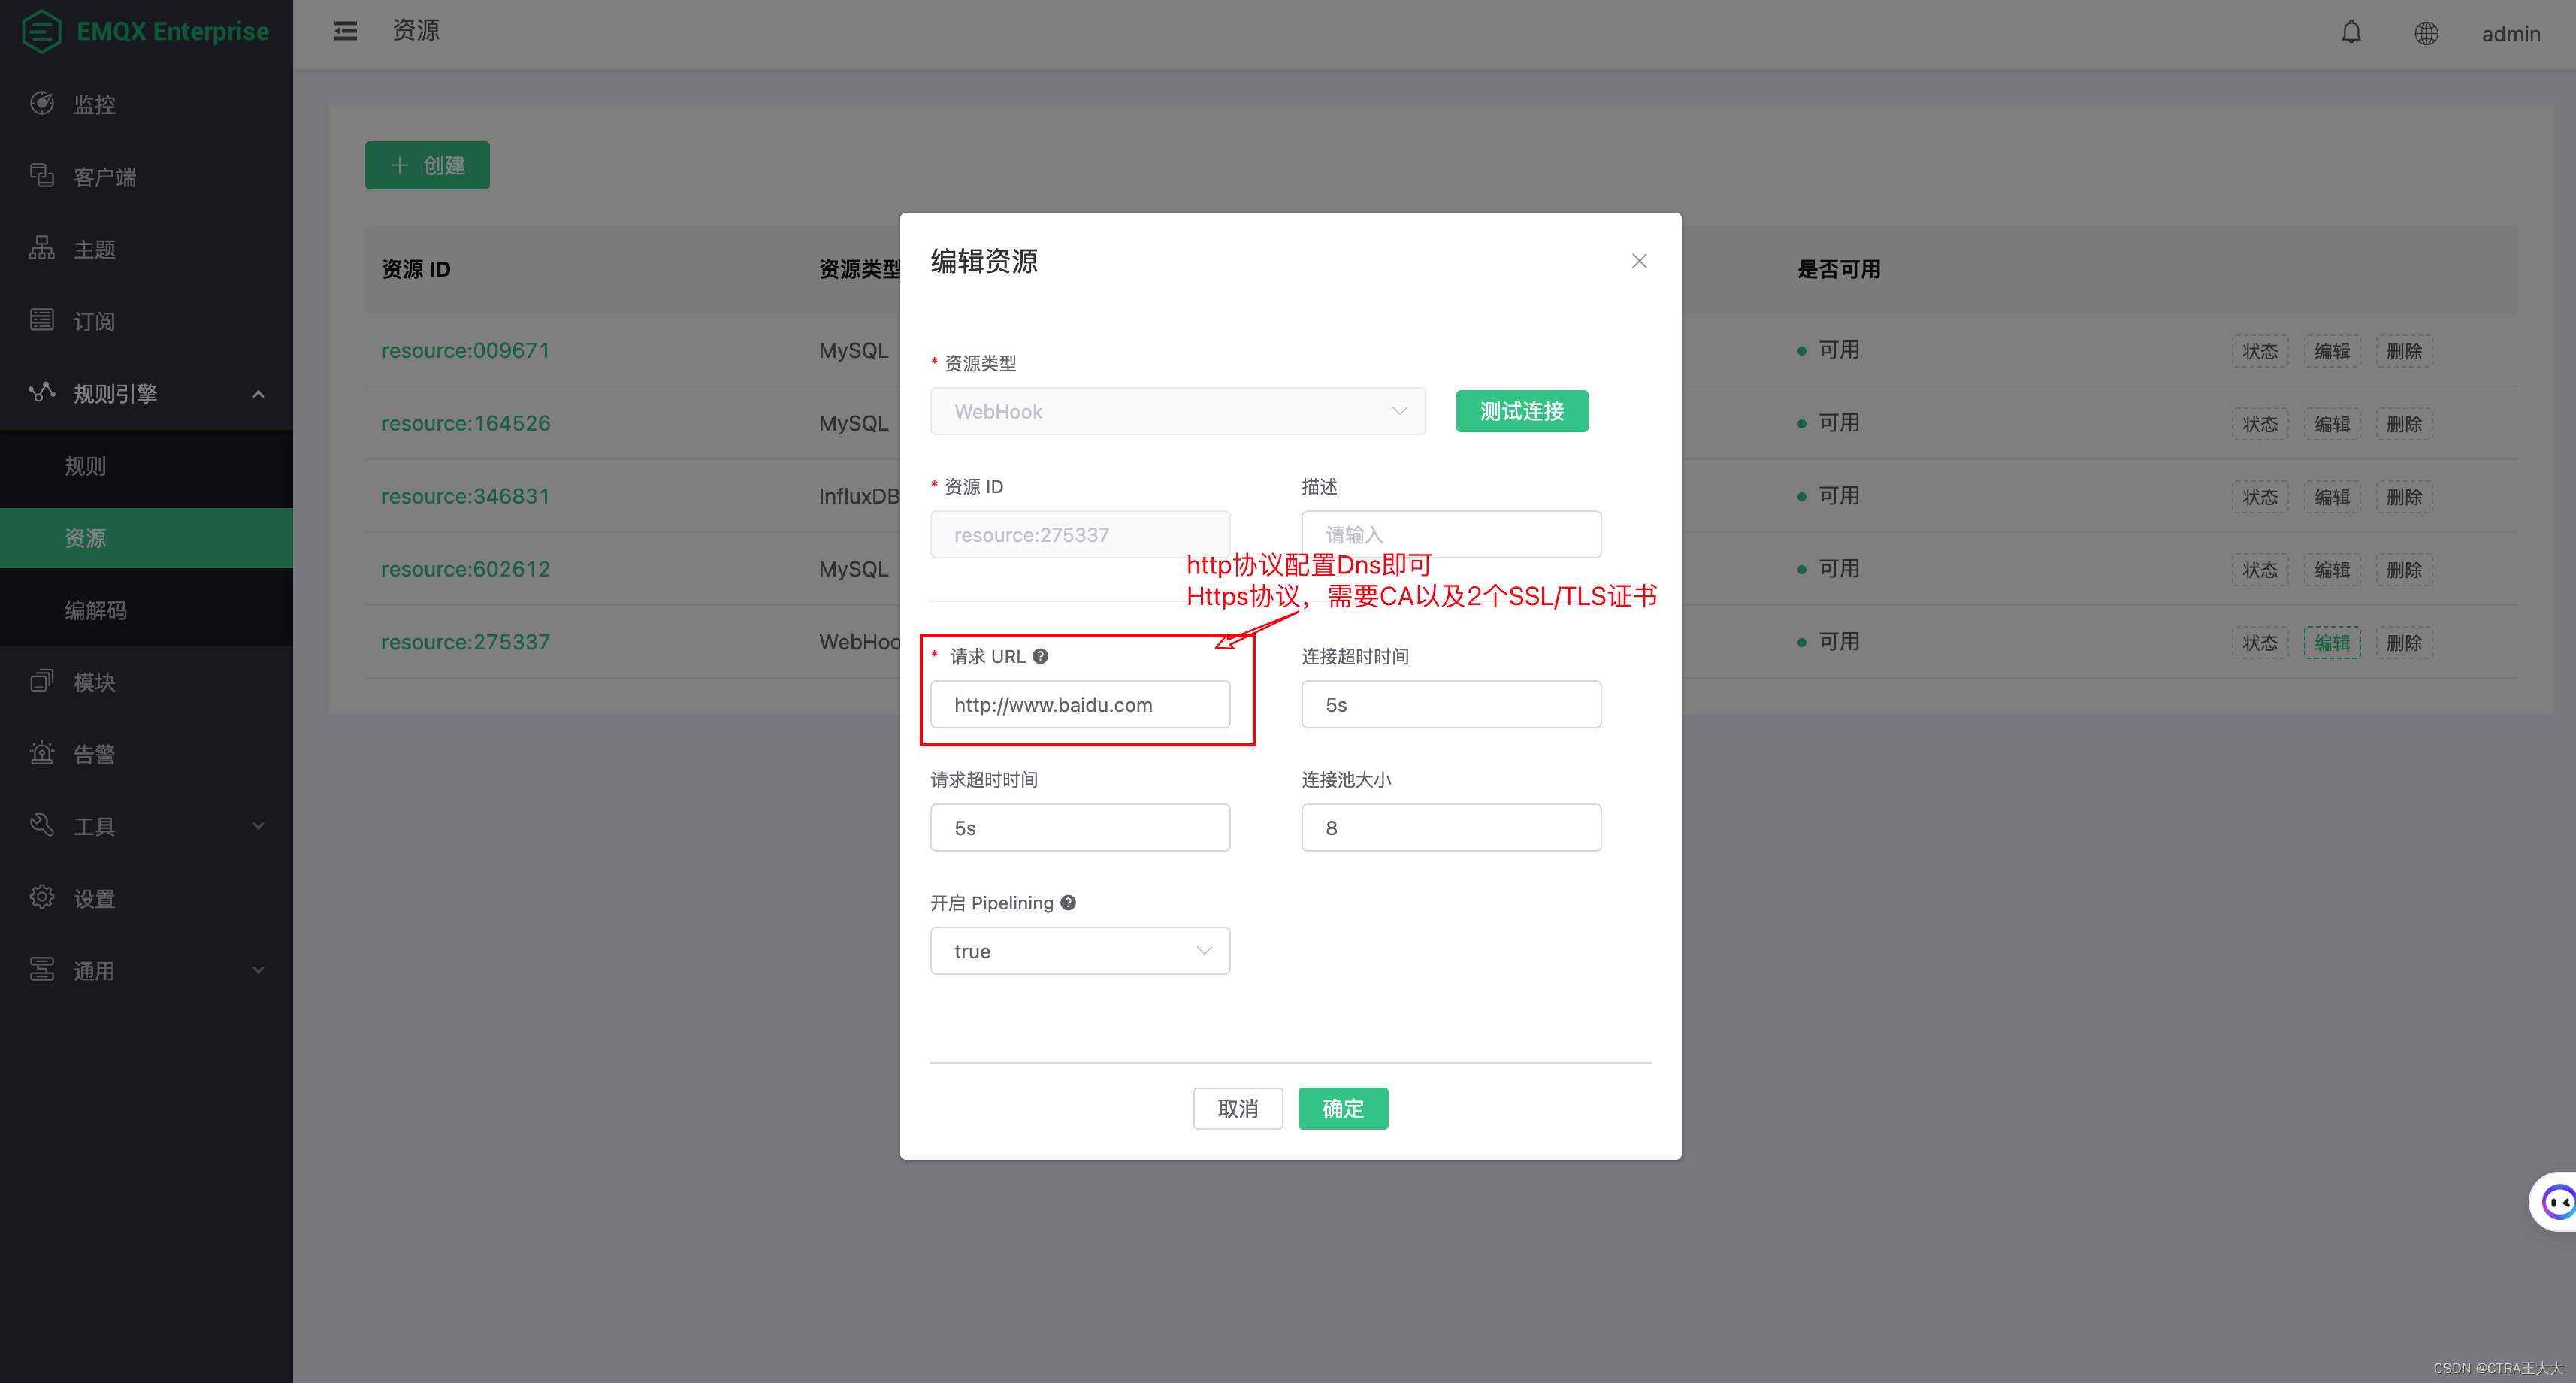Click the 设置 settings gear icon
2576x1383 pixels.
click(x=42, y=897)
